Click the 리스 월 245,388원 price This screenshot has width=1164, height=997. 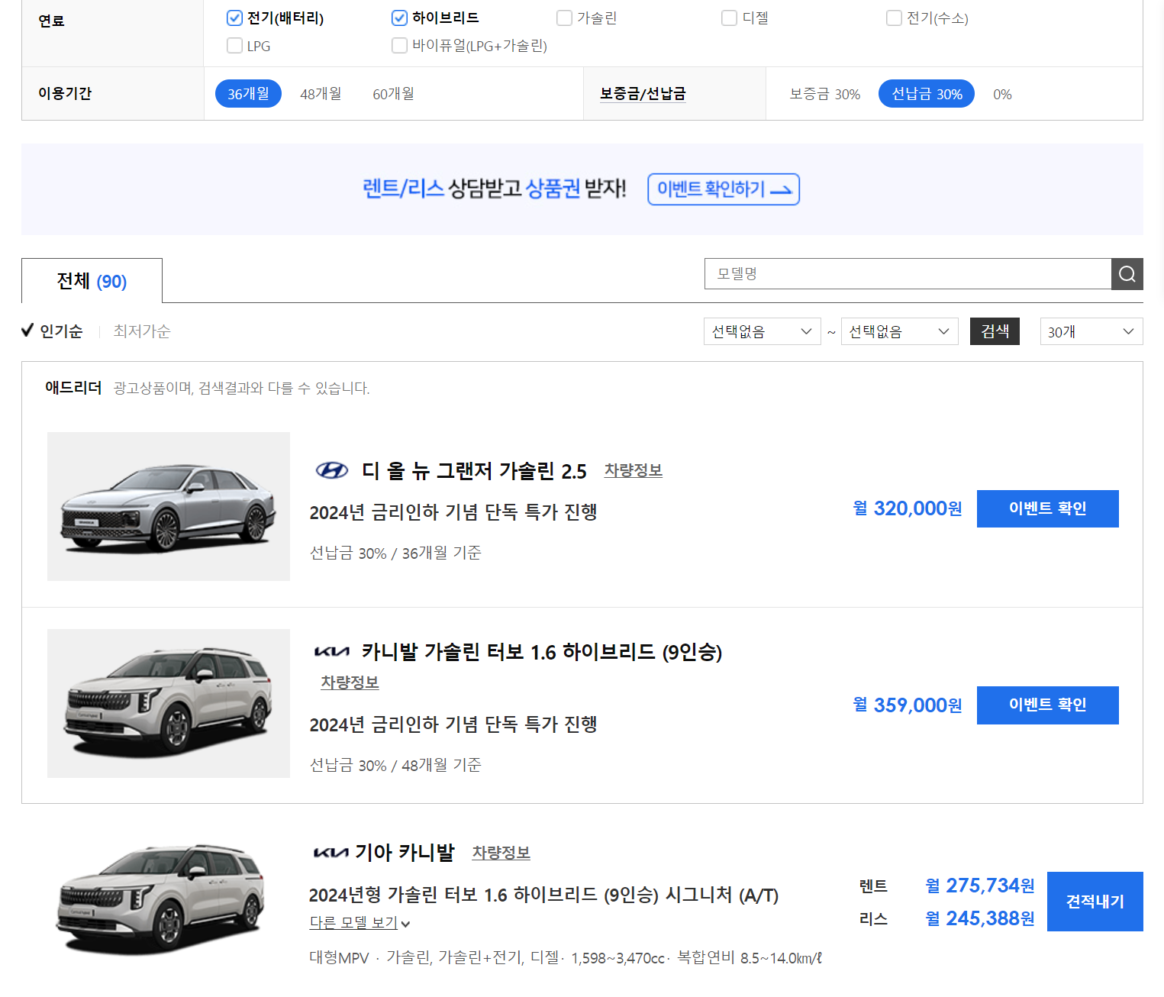980,918
